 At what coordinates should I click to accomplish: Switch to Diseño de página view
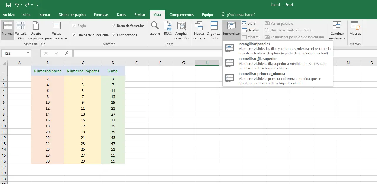(36, 26)
